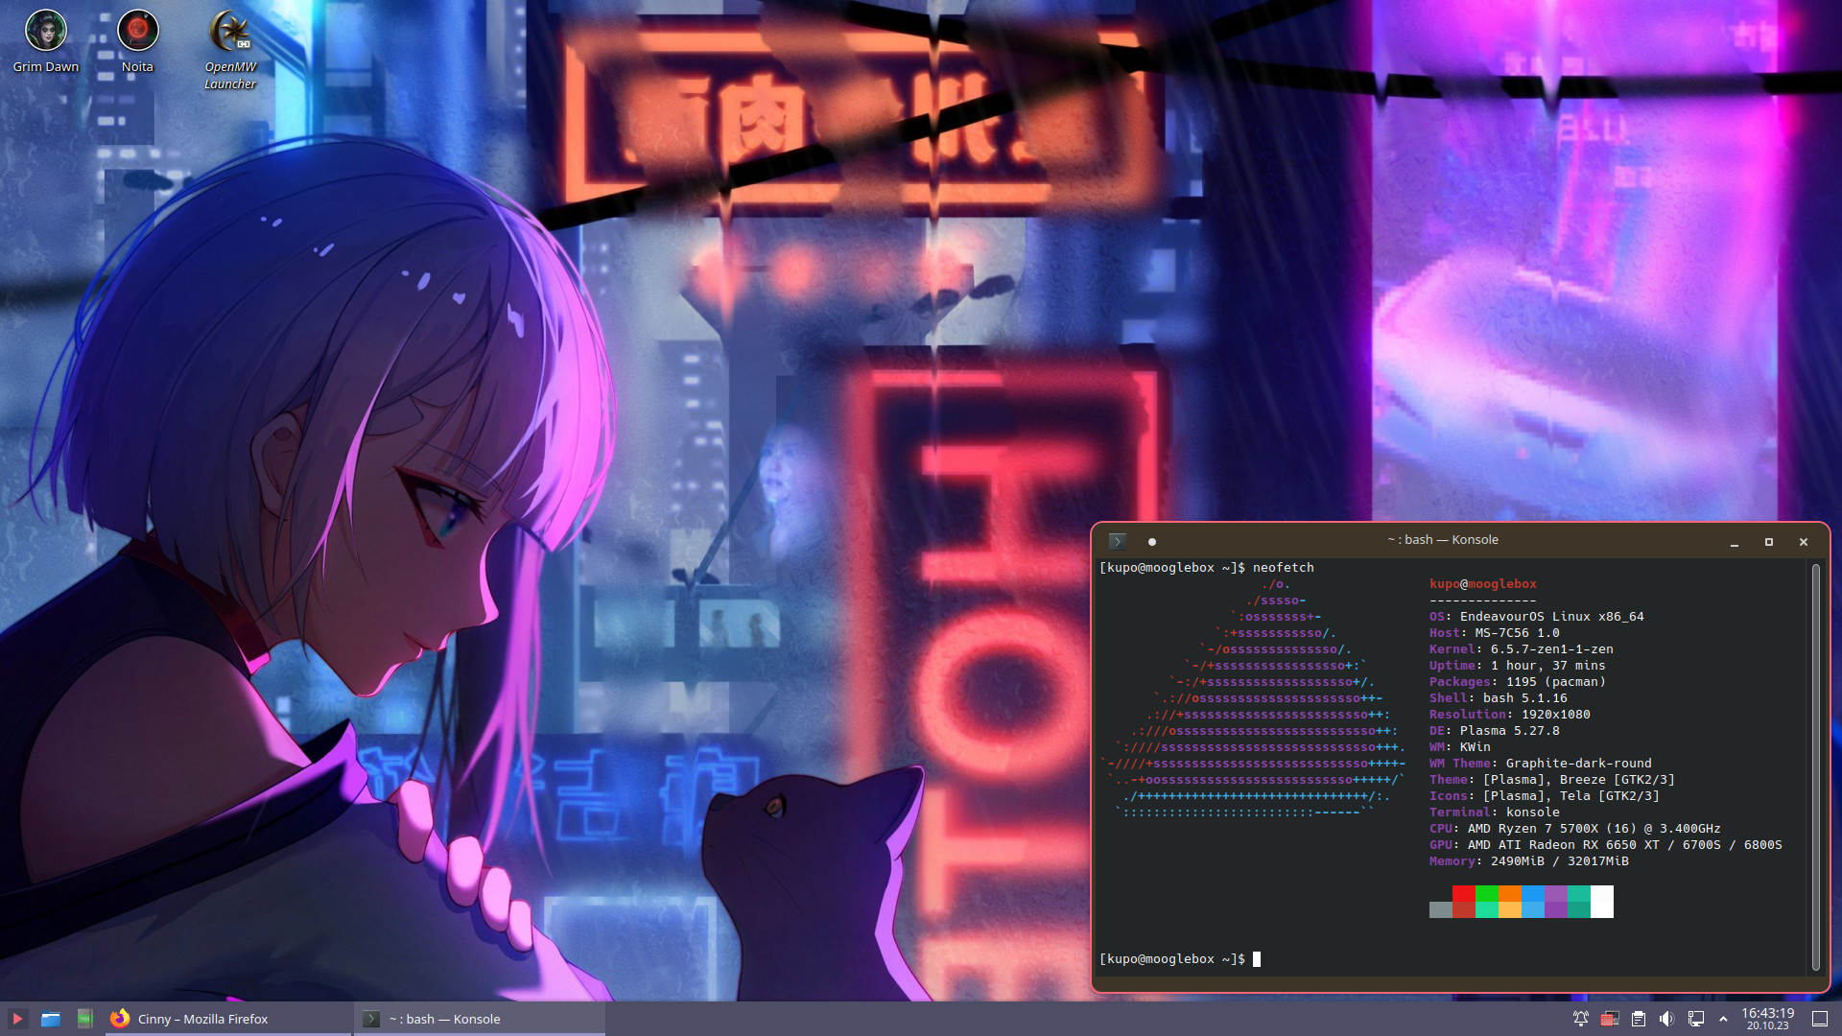Open the Klipper clipboard tool in the system tray
This screenshot has height=1036, width=1842.
pos(1639,1019)
